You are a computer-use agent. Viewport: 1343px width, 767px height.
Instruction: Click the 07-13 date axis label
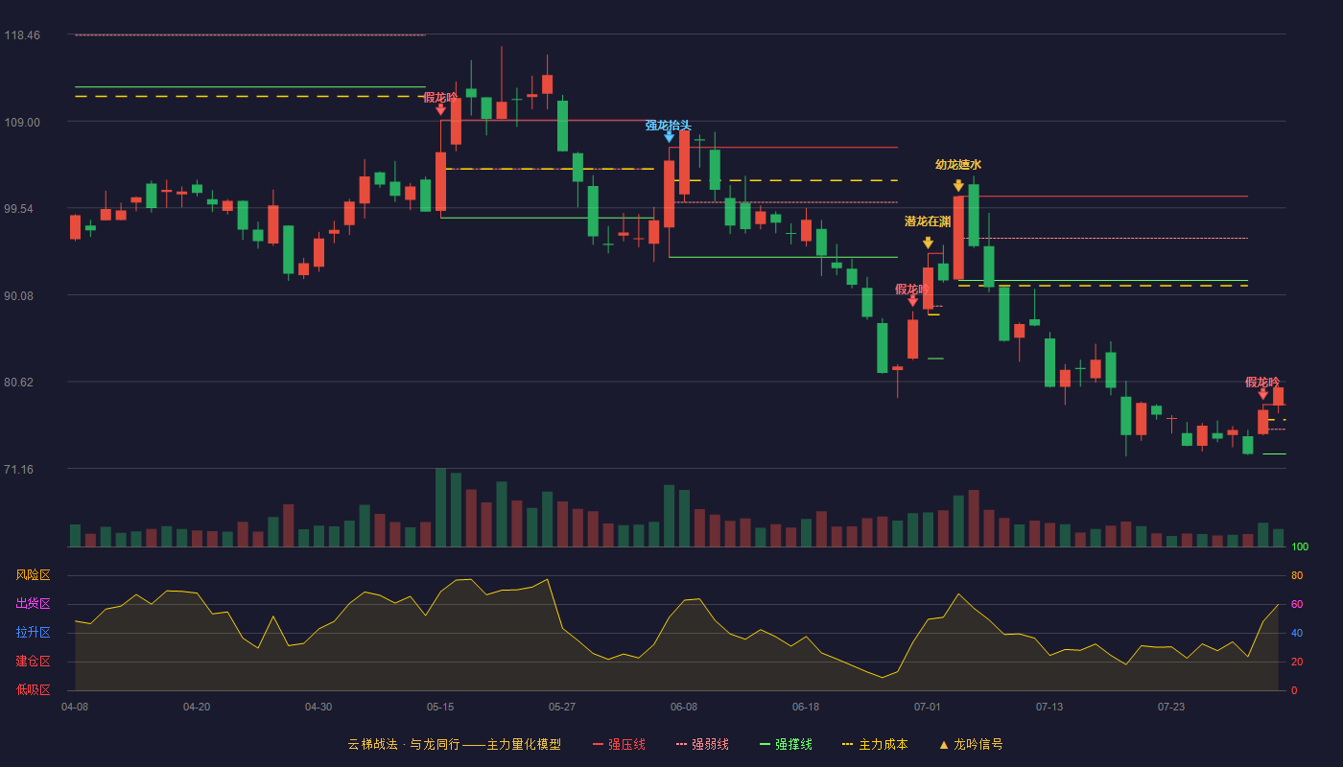(1049, 707)
